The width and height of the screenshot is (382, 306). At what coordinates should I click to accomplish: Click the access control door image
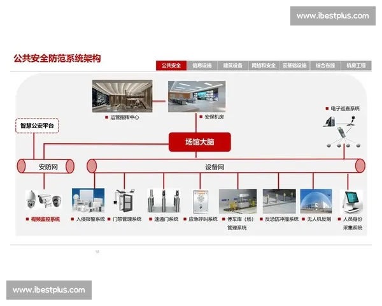click(x=124, y=200)
